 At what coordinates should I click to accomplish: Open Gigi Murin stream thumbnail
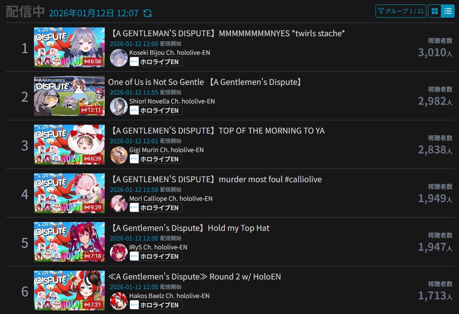click(69, 145)
